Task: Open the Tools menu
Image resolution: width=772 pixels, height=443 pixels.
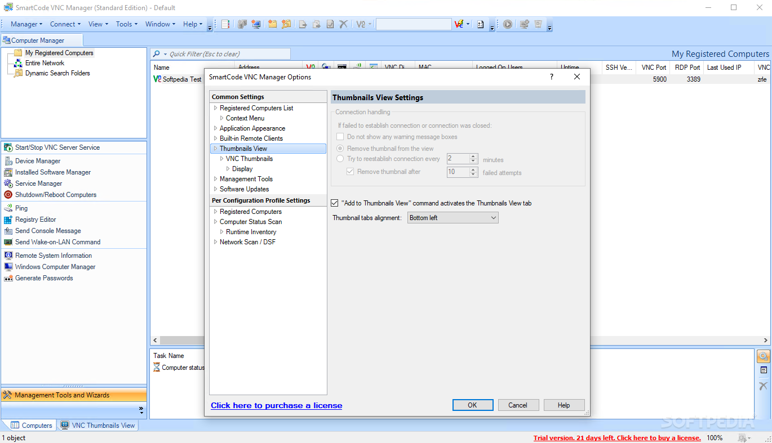Action: [127, 24]
